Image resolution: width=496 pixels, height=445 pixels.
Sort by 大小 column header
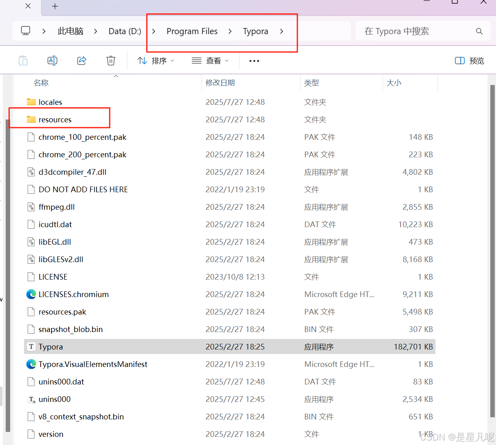pos(394,83)
